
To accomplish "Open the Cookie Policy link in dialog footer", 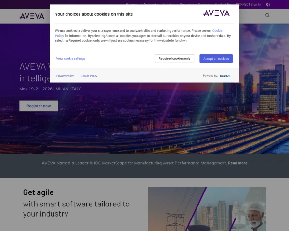I will tap(89, 76).
